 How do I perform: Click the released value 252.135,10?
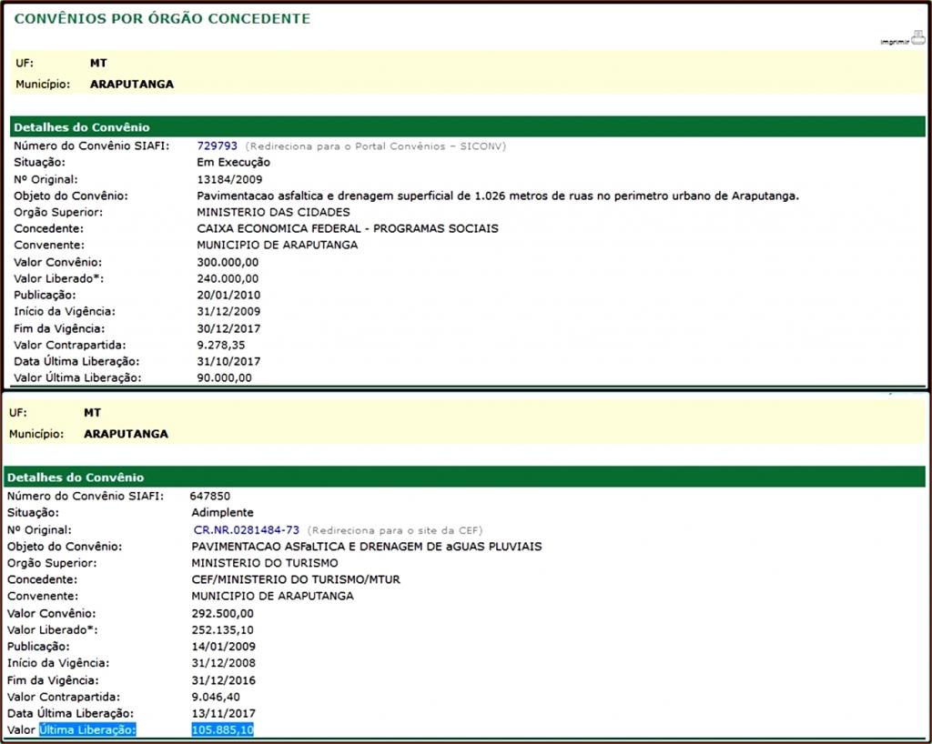coord(222,629)
